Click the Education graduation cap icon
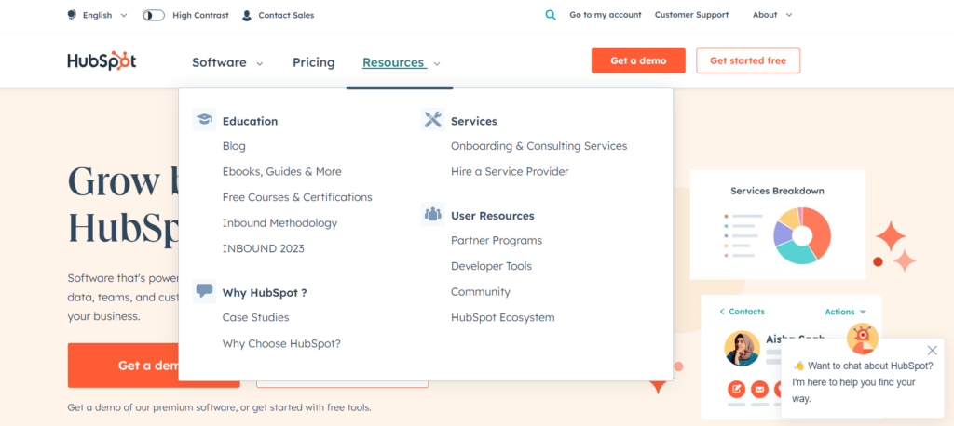The height and width of the screenshot is (426, 954). pos(204,120)
